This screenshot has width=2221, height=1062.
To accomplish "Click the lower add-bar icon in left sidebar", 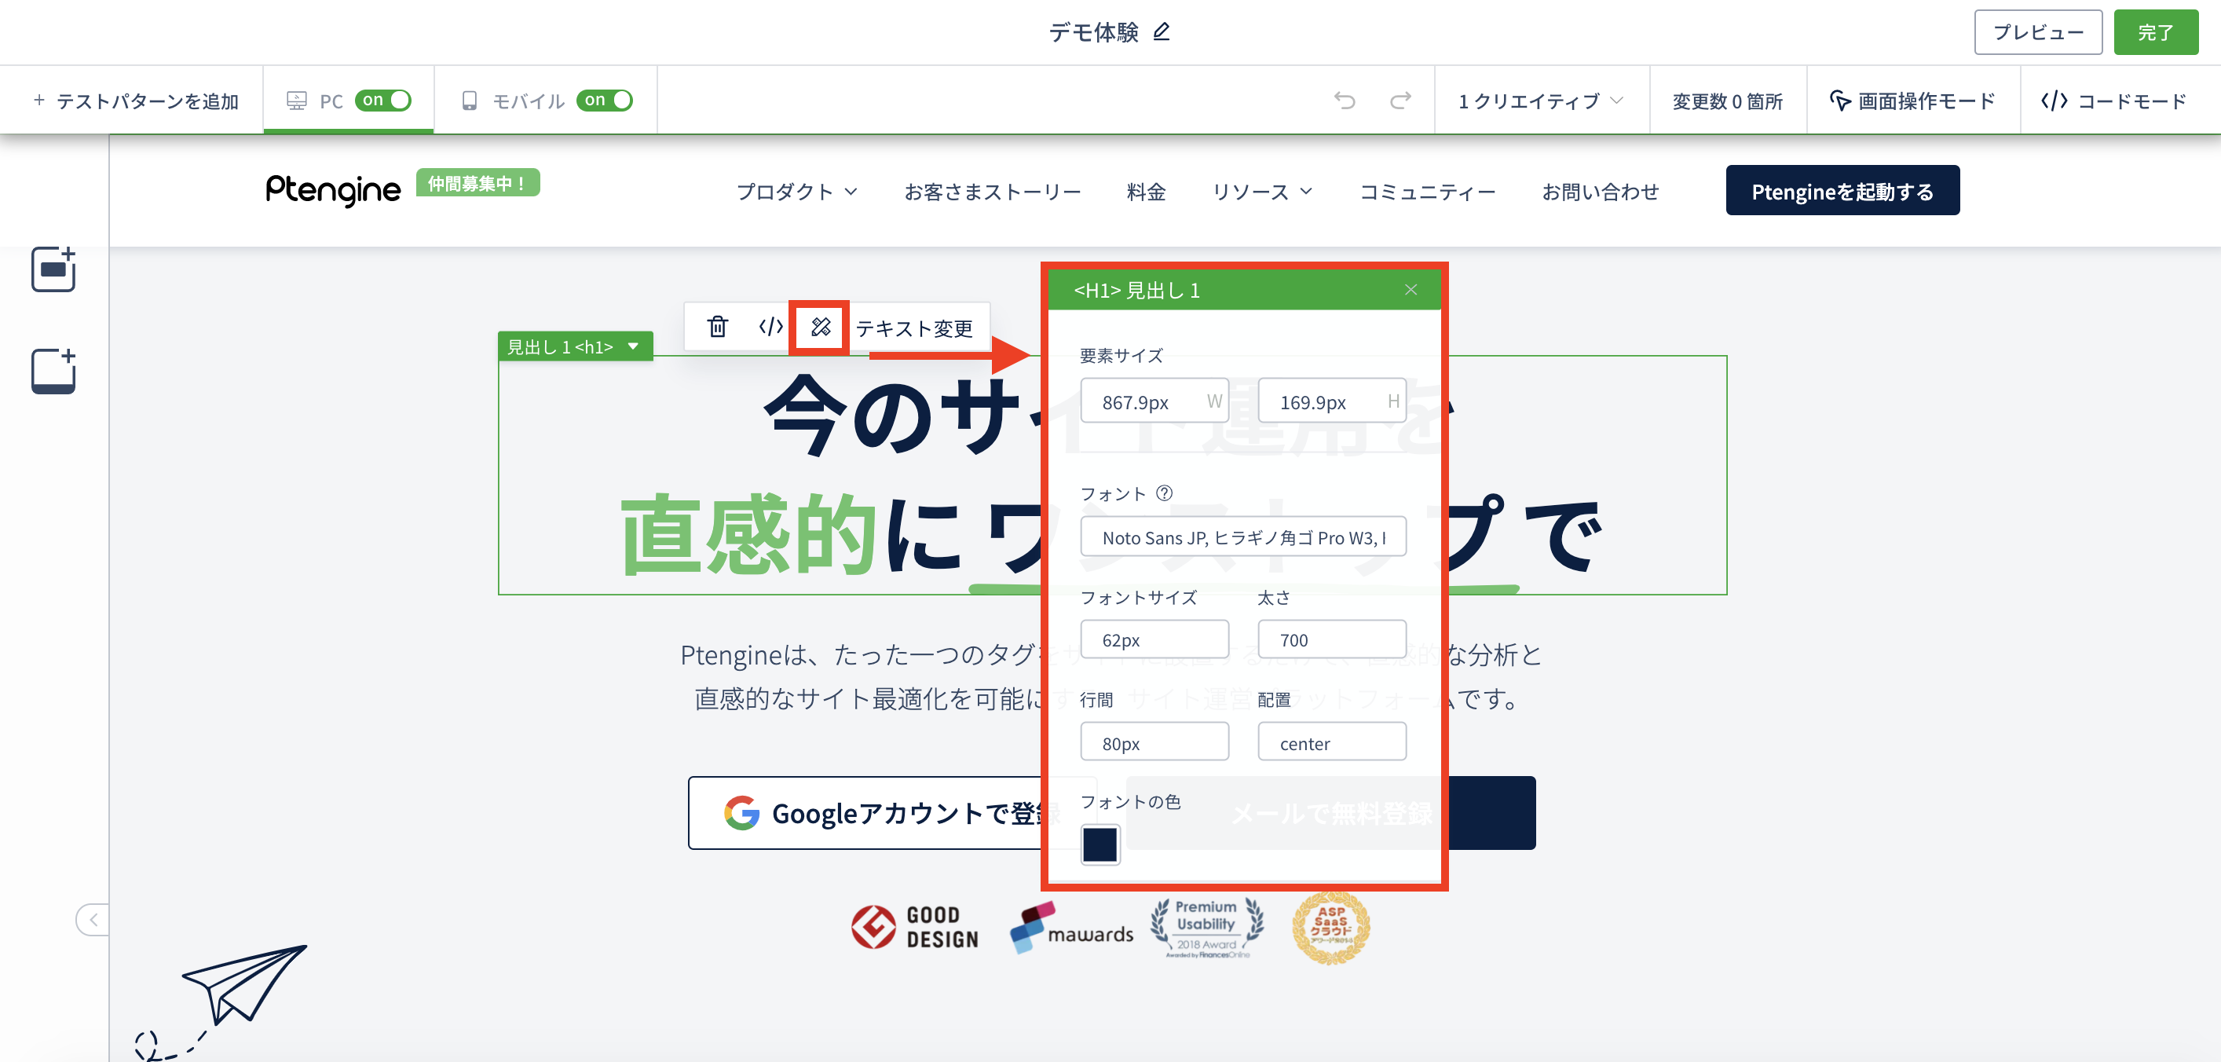I will coord(53,372).
